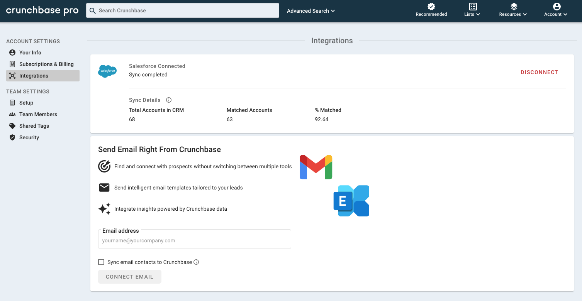Click the search magnifier icon
Image resolution: width=582 pixels, height=301 pixels.
click(x=93, y=11)
